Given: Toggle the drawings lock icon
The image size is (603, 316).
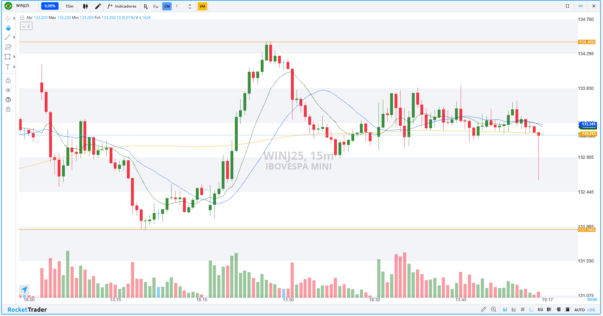Looking at the screenshot, I should point(8,80).
